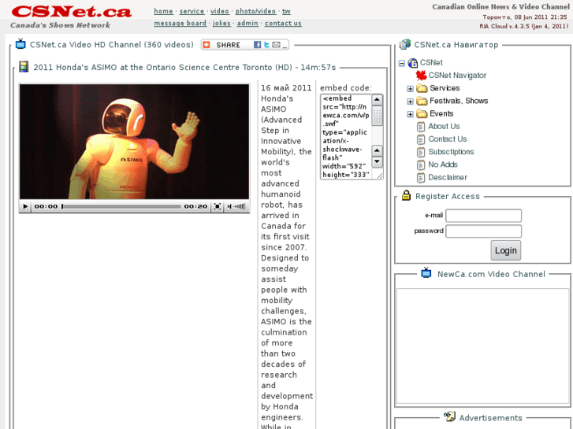Select the Services tree label
This screenshot has height=429, width=573.
point(445,88)
